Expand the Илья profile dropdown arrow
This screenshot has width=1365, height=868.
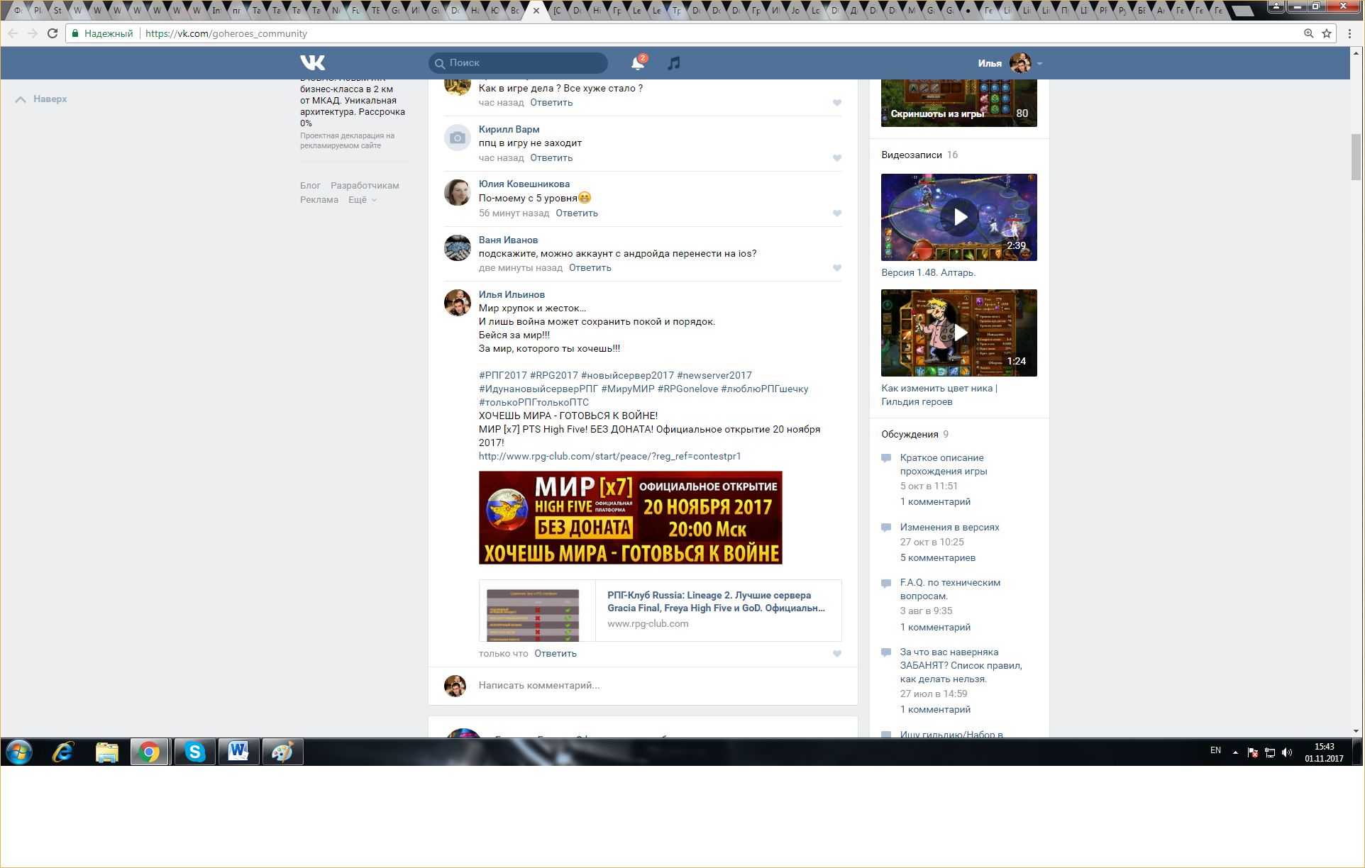(x=1039, y=64)
